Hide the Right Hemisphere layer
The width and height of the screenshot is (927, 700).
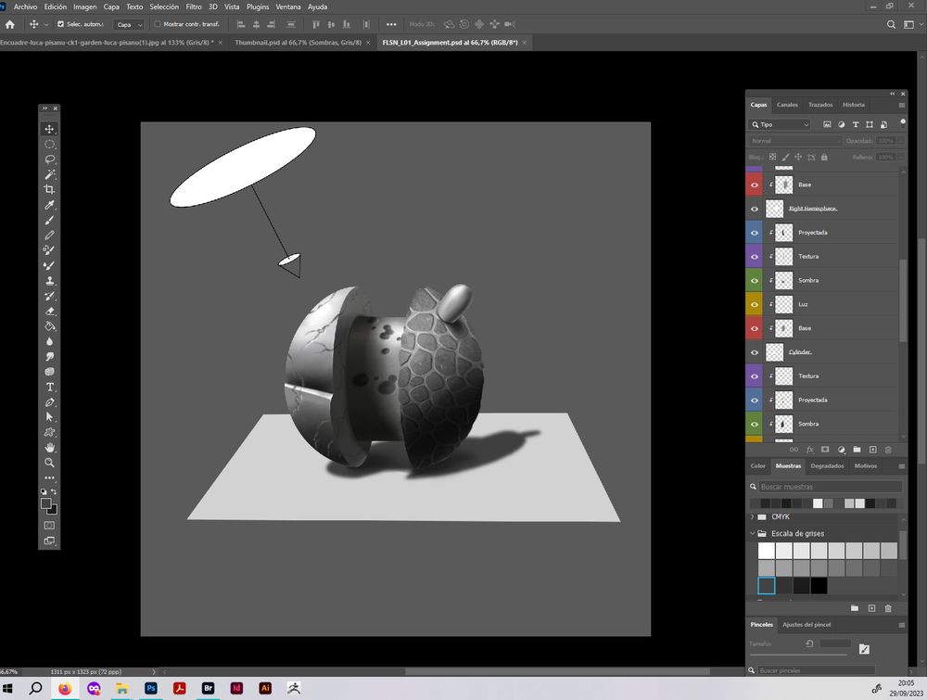[x=755, y=209]
